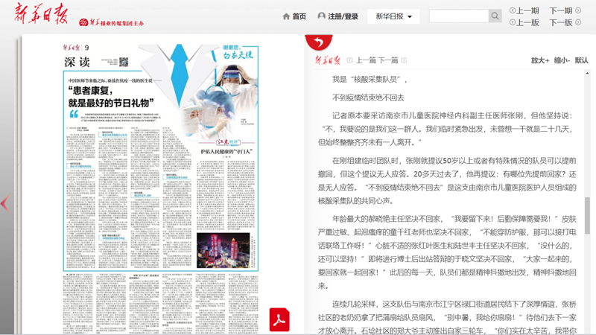Enlarge text with 放大+
The width and height of the screenshot is (596, 335).
(539, 60)
